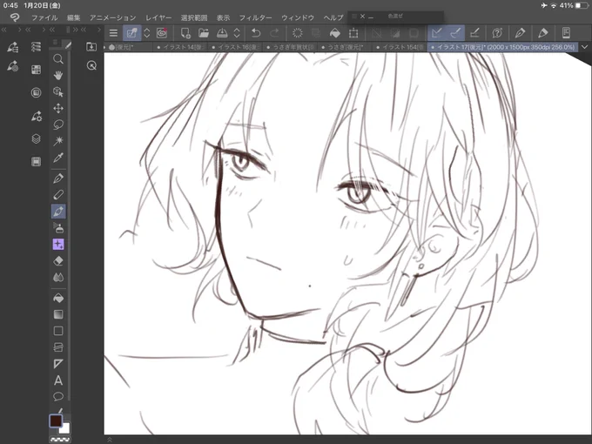Screen dimensions: 592x444
Task: Select the purple Decoration sparkle tool
Action: [58, 245]
